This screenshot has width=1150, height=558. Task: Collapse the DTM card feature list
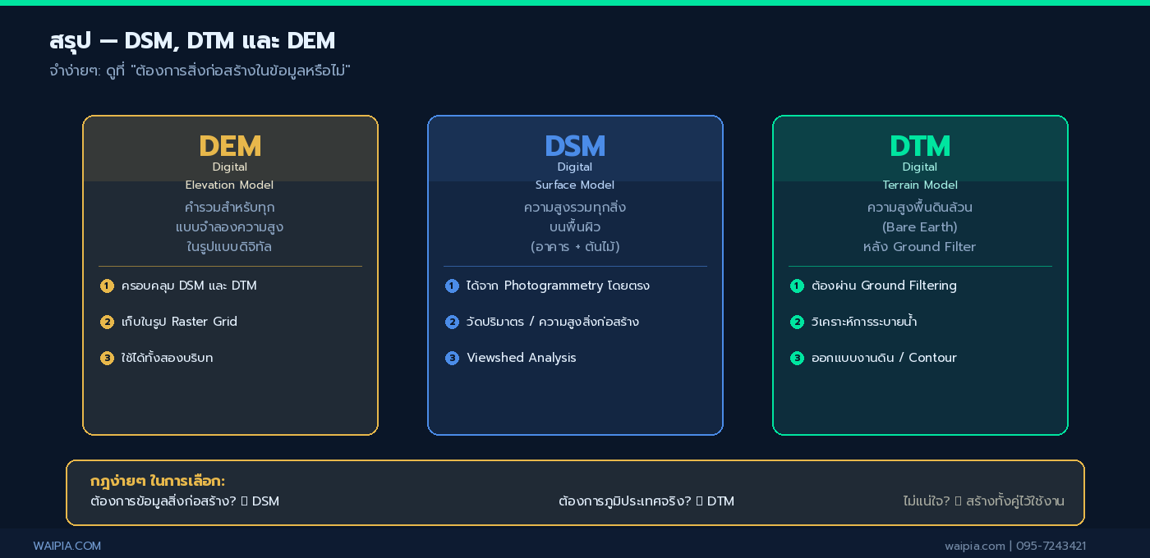(920, 322)
